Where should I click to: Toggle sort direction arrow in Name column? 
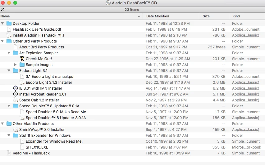(x=139, y=16)
